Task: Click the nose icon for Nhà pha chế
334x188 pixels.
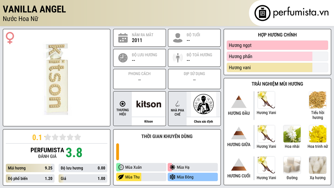Action: pos(177,104)
